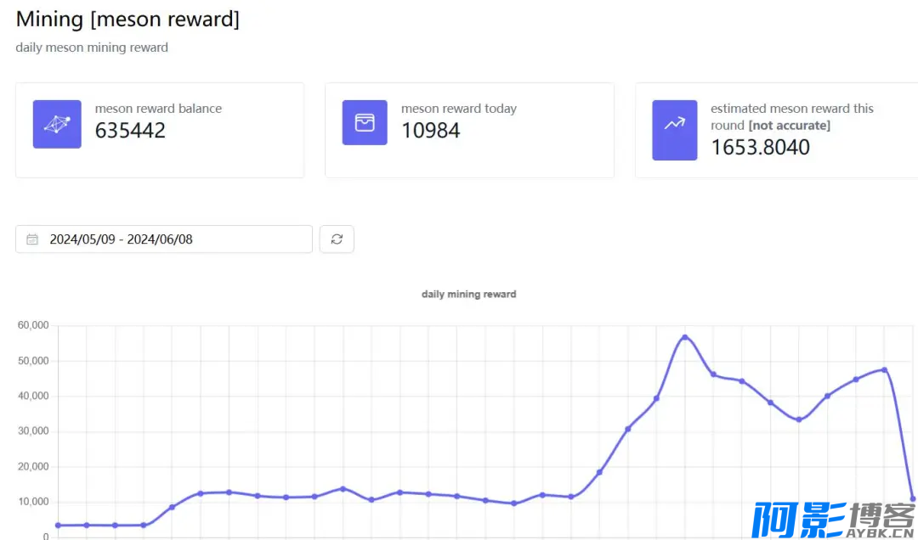The image size is (918, 540).
Task: Click the wallet icon beside meson reward today
Action: (365, 123)
